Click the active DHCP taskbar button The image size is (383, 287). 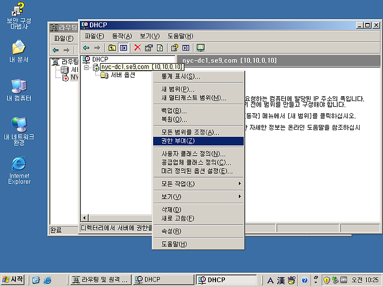click(227, 280)
